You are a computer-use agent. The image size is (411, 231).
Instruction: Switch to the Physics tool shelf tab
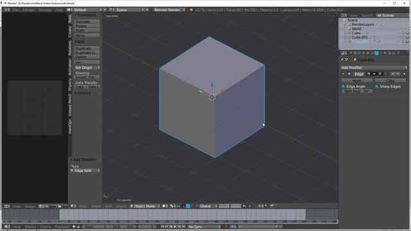70,85
